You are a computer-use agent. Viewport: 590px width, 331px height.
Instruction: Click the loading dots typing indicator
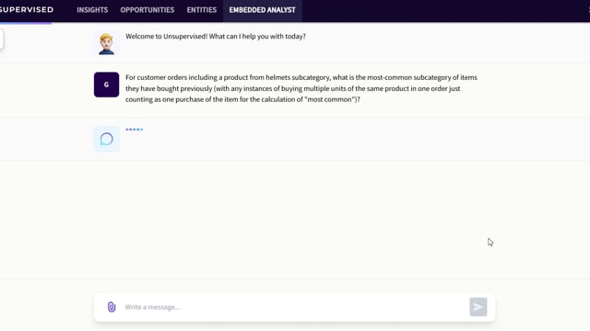click(x=134, y=130)
